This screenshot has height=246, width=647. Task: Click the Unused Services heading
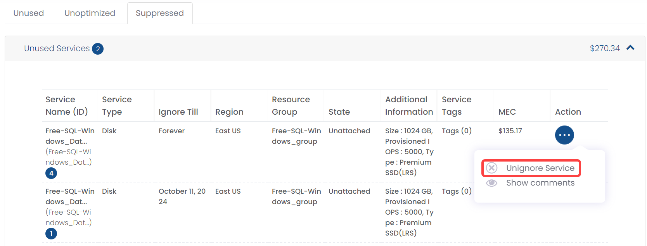57,48
